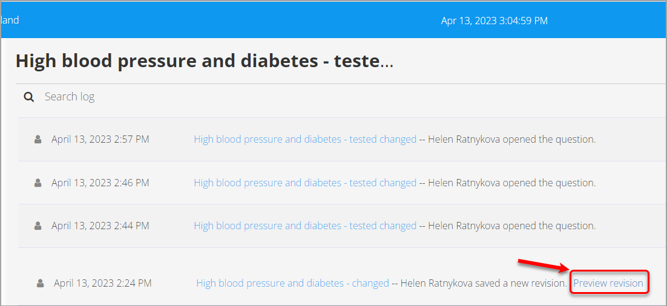Open the question link in the 2:57 PM row
The width and height of the screenshot is (667, 306).
point(305,139)
